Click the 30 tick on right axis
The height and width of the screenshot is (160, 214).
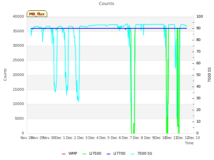[198, 98]
